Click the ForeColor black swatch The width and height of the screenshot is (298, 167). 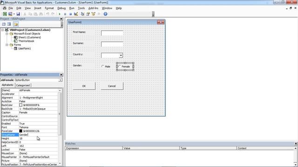[x=20, y=131]
